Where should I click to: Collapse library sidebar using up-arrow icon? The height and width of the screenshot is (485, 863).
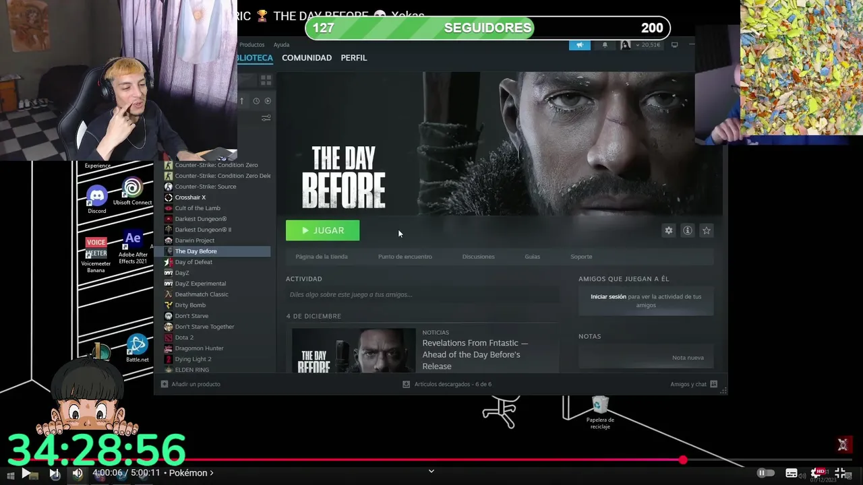[242, 101]
